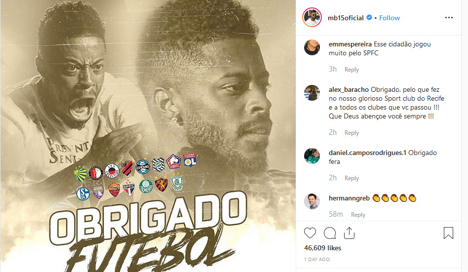Screen dimensions: 468x272
Task: Share the post via the upload arrow icon
Action: click(x=349, y=233)
